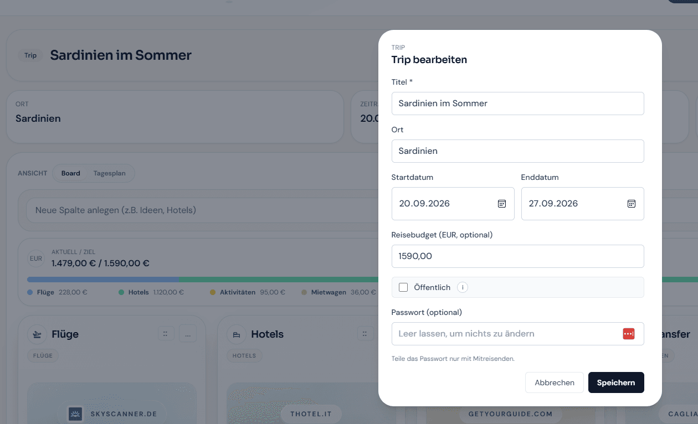
Task: Save the trip with Speichern
Action: tap(616, 382)
